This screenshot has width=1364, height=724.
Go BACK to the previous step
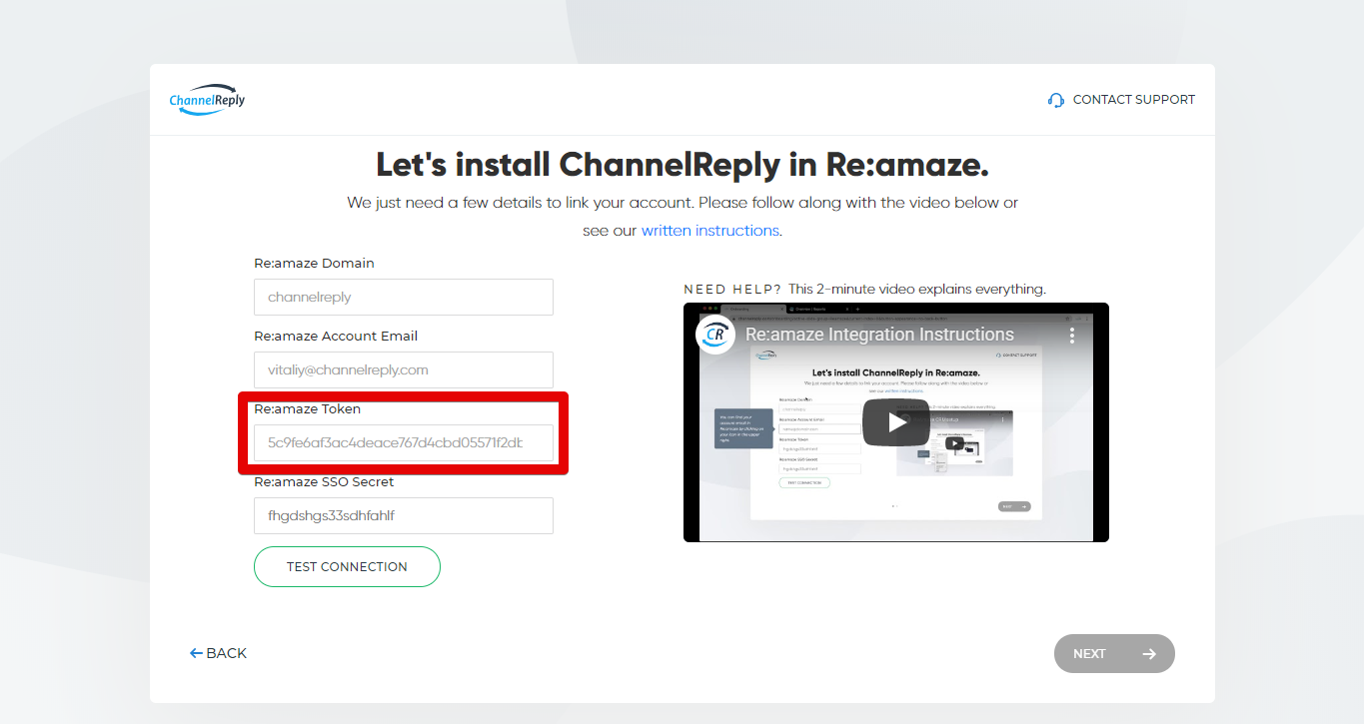(218, 653)
